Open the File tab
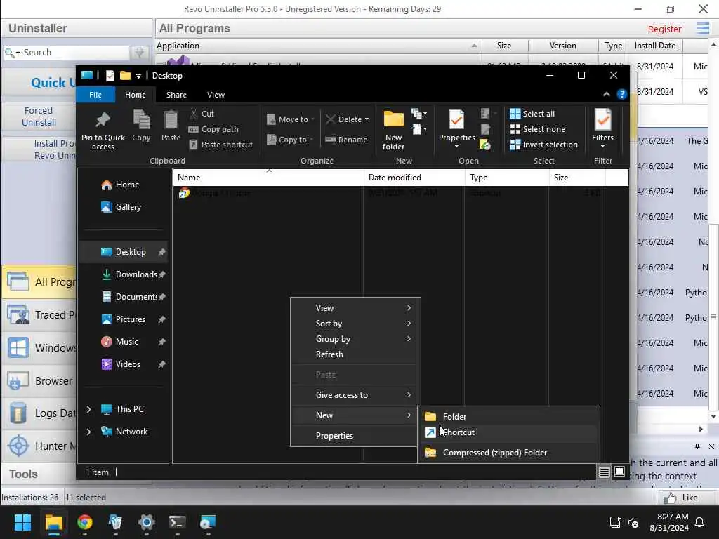719x539 pixels. (x=95, y=95)
